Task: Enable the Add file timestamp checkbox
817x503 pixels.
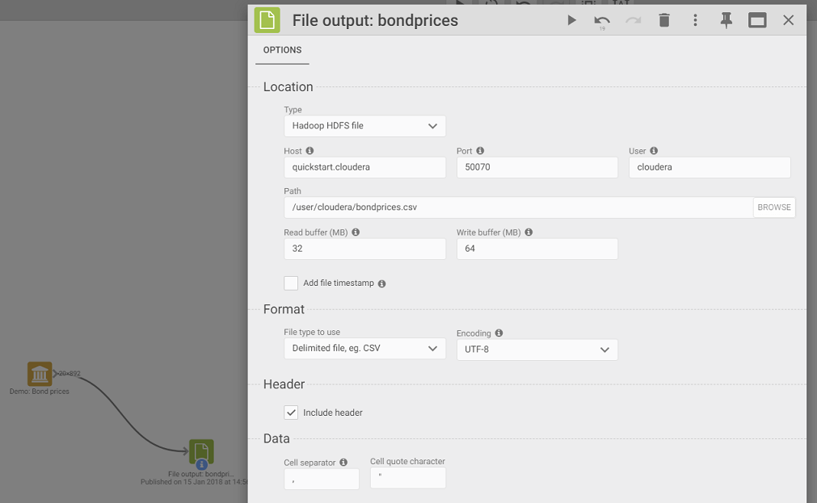Action: coord(291,283)
